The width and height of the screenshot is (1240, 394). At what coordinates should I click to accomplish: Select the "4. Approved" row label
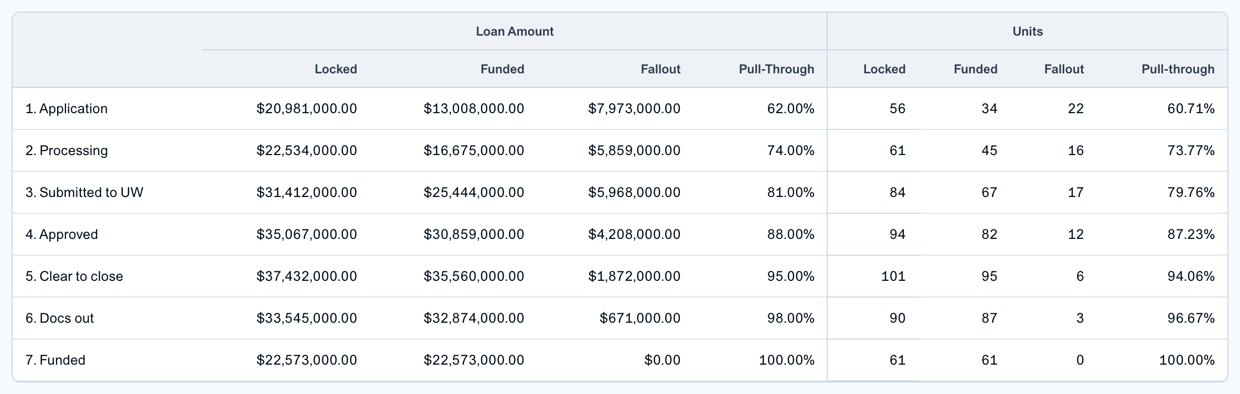[62, 234]
